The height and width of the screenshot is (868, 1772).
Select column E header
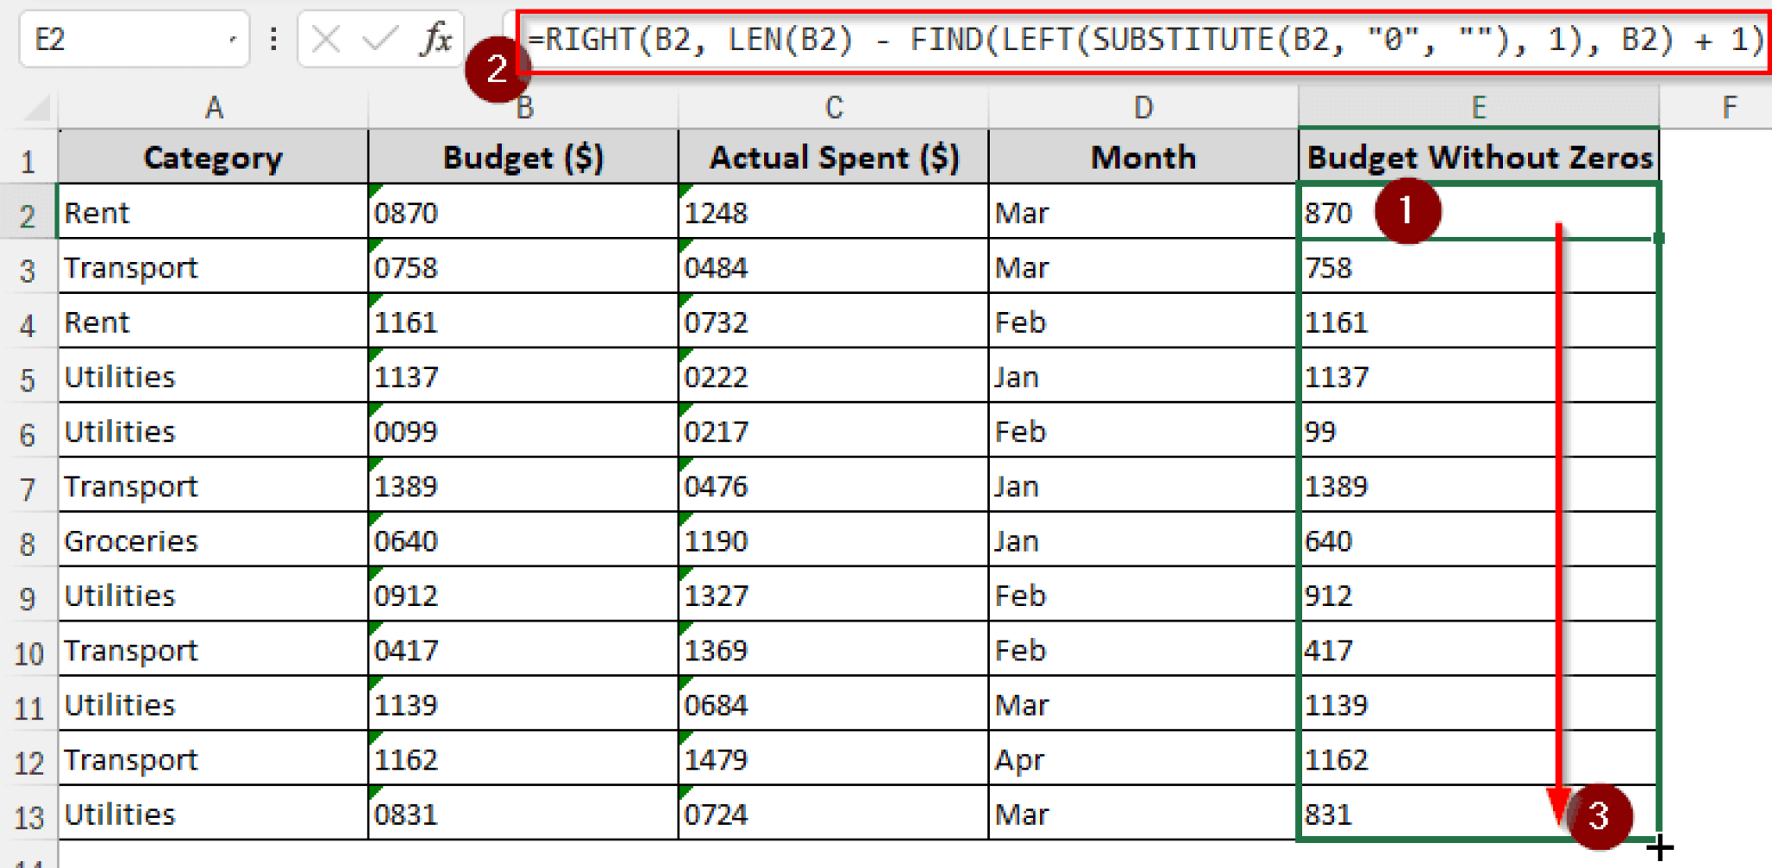1478,108
